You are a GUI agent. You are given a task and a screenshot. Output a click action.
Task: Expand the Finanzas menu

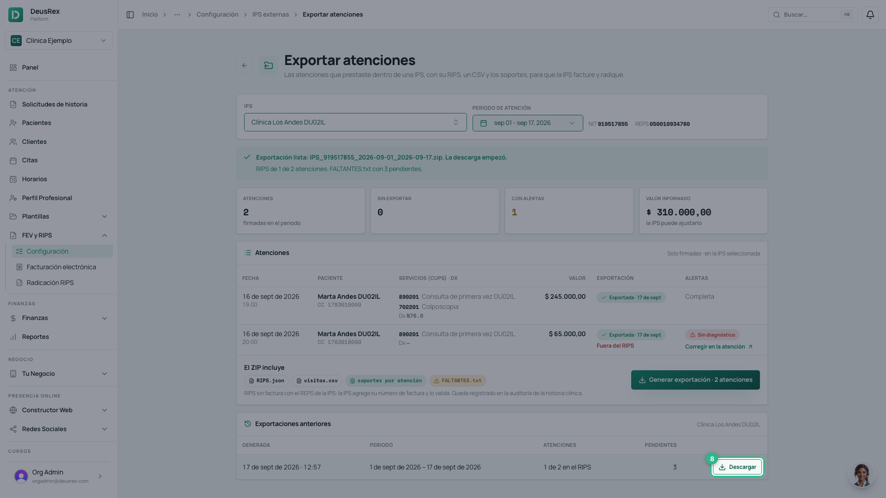59,318
